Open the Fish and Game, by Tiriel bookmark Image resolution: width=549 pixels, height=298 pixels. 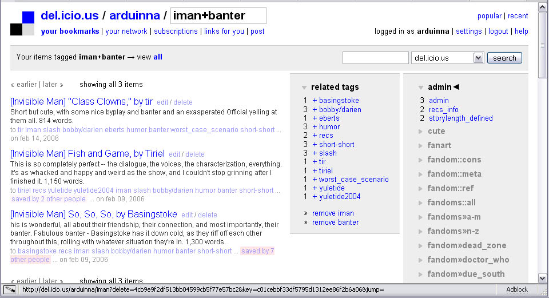[87, 154]
